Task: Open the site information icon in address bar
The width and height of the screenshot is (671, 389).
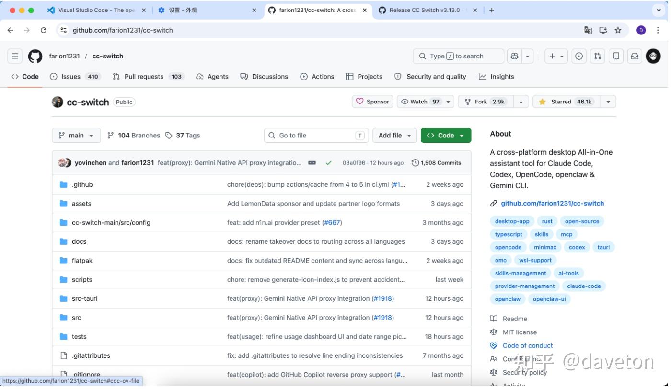Action: [x=63, y=30]
